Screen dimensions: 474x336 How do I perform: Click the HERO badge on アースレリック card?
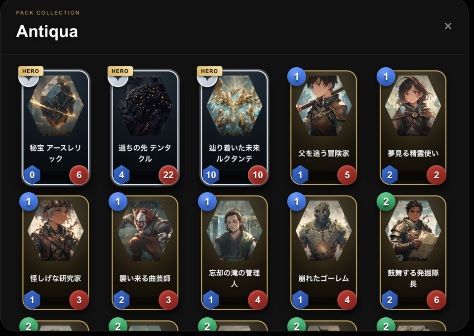click(31, 71)
